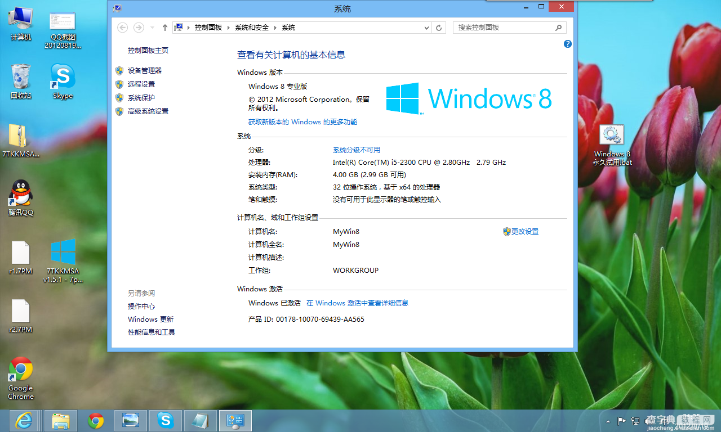The image size is (721, 432).
Task: Click the system window title bar icon
Action: pos(117,8)
